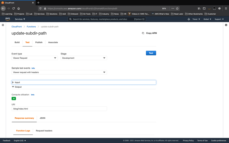
Task: Go to CloudFront breadcrumb link
Action: [16, 27]
